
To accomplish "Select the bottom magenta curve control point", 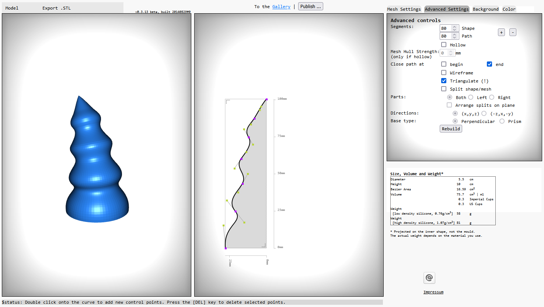I will [226, 248].
